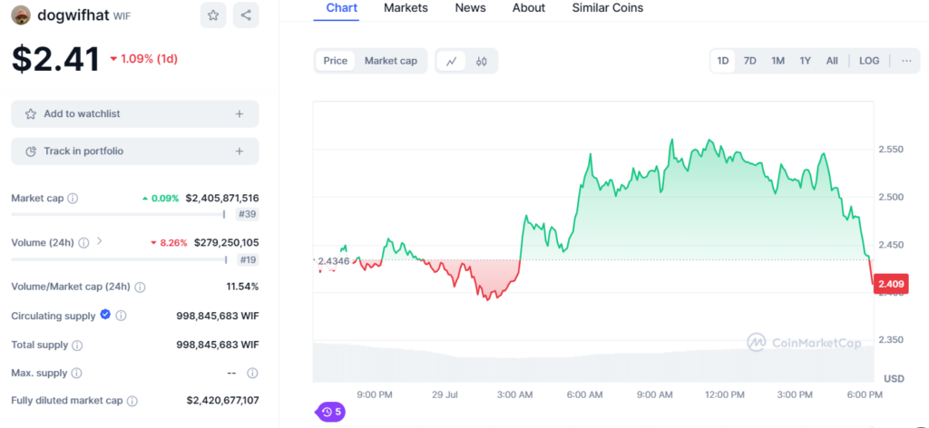
Task: Switch to candlestick chart view
Action: [481, 61]
